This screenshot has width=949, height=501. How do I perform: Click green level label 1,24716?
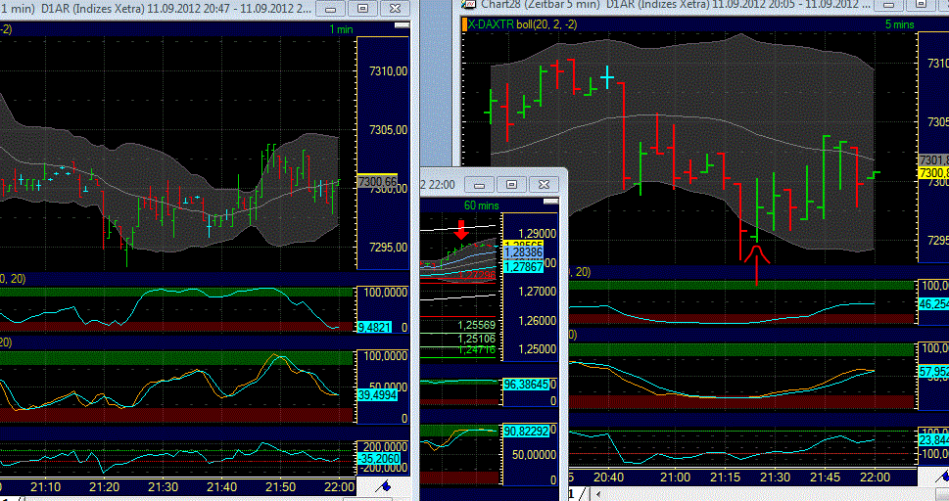click(x=476, y=349)
